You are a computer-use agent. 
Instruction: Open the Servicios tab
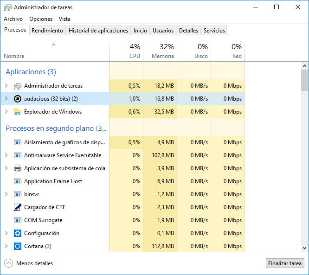coord(214,31)
